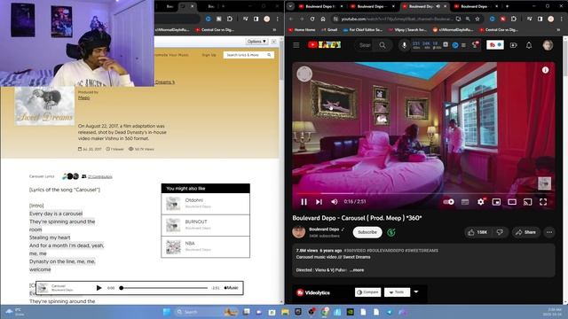Seek Apple Music player slider
Viewport: 568px width, 319px height.
pos(164,288)
